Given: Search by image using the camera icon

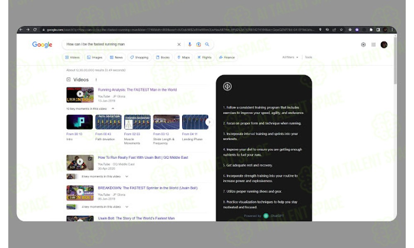Looking at the screenshot, I should coord(199,45).
